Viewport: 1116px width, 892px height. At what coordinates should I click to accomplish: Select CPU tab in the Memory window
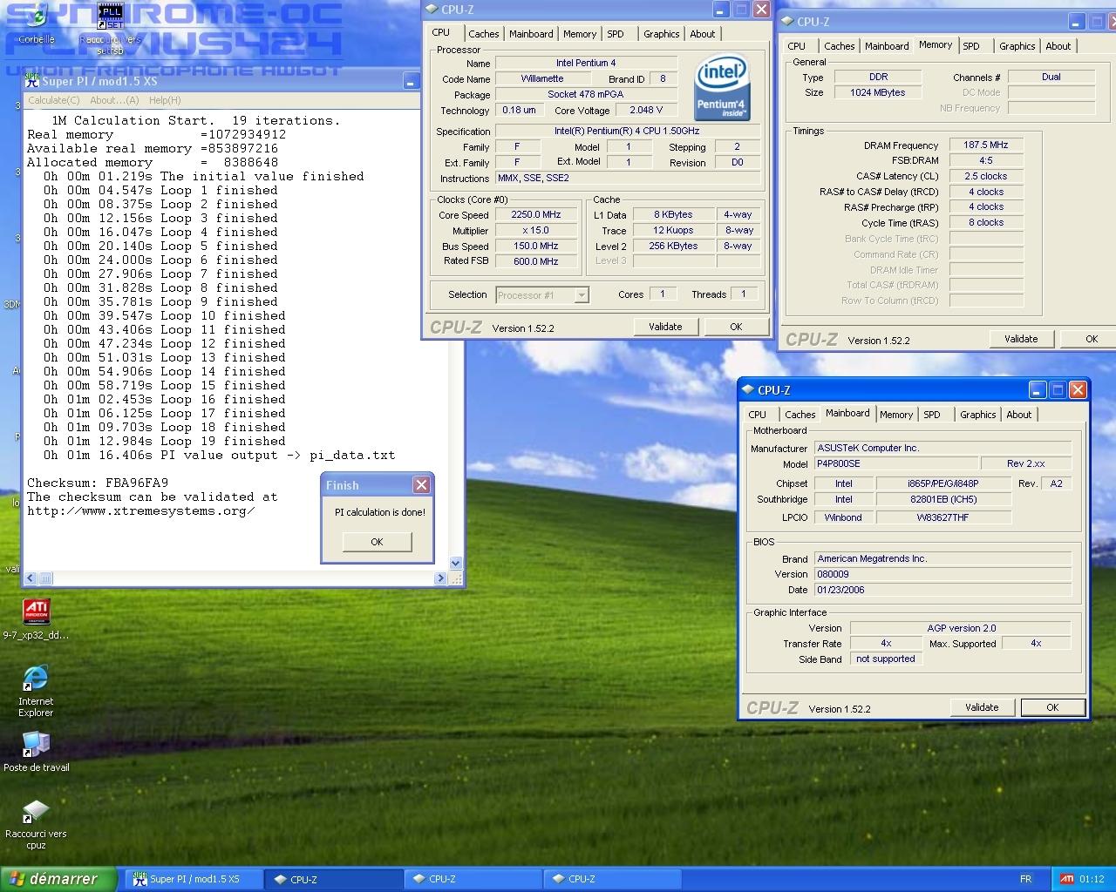(x=797, y=46)
